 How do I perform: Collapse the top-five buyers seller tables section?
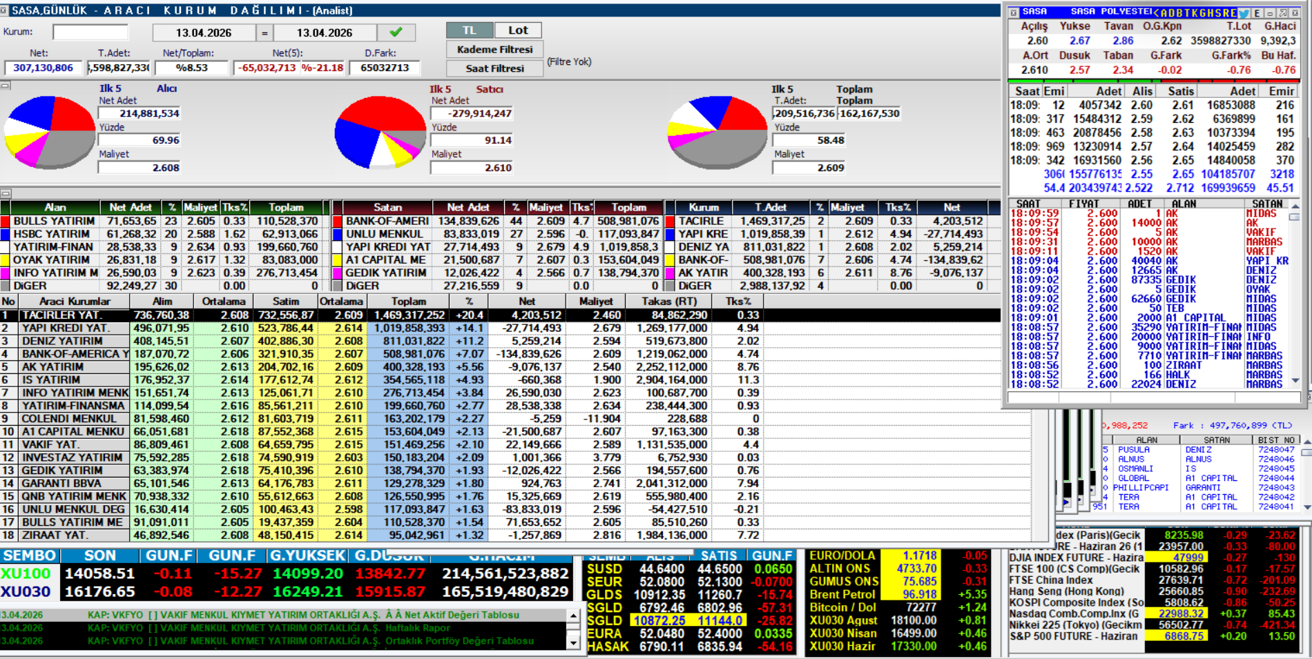(x=5, y=194)
